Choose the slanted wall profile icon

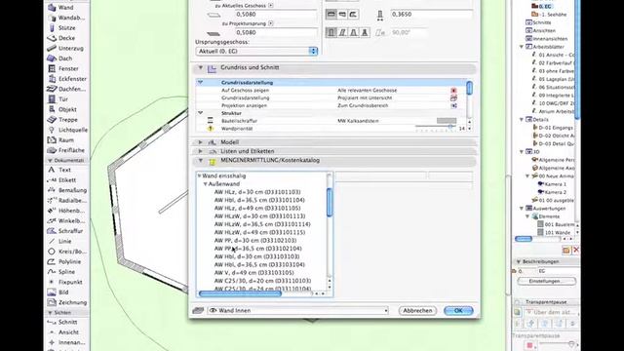[342, 32]
